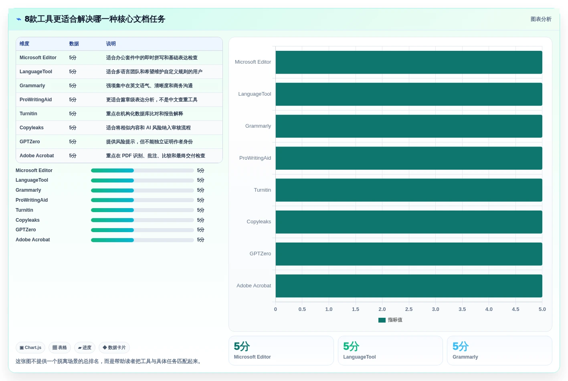
Task: Toggle the 指标值 legend swatch
Action: tap(382, 320)
